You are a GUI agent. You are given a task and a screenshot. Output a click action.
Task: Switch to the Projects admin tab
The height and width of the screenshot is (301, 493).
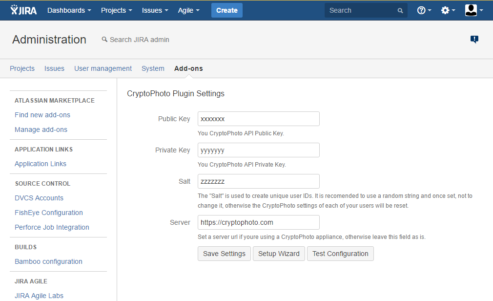[22, 68]
